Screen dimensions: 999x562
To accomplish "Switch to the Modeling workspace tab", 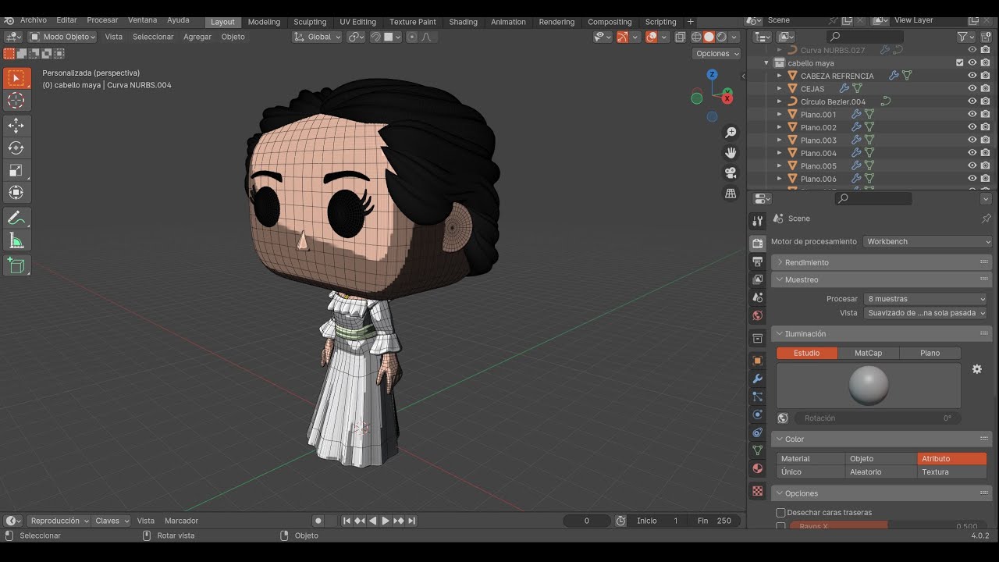I will [x=264, y=22].
